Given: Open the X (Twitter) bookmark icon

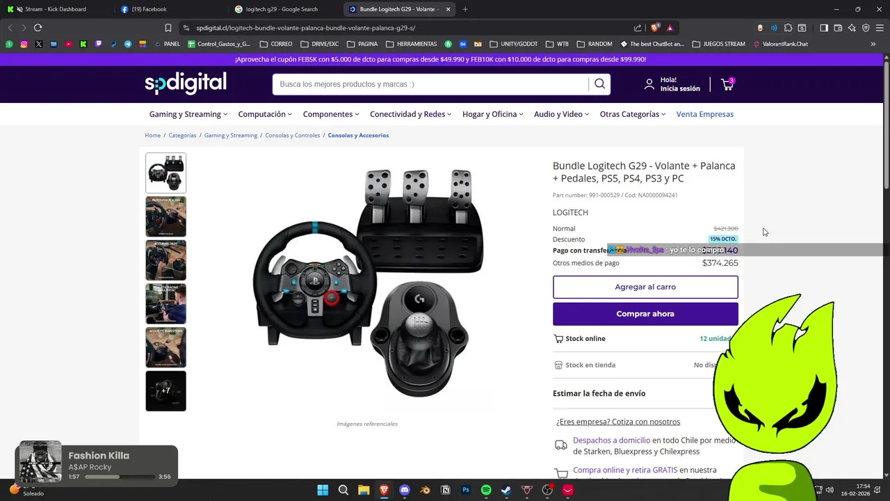Looking at the screenshot, I should (x=38, y=44).
